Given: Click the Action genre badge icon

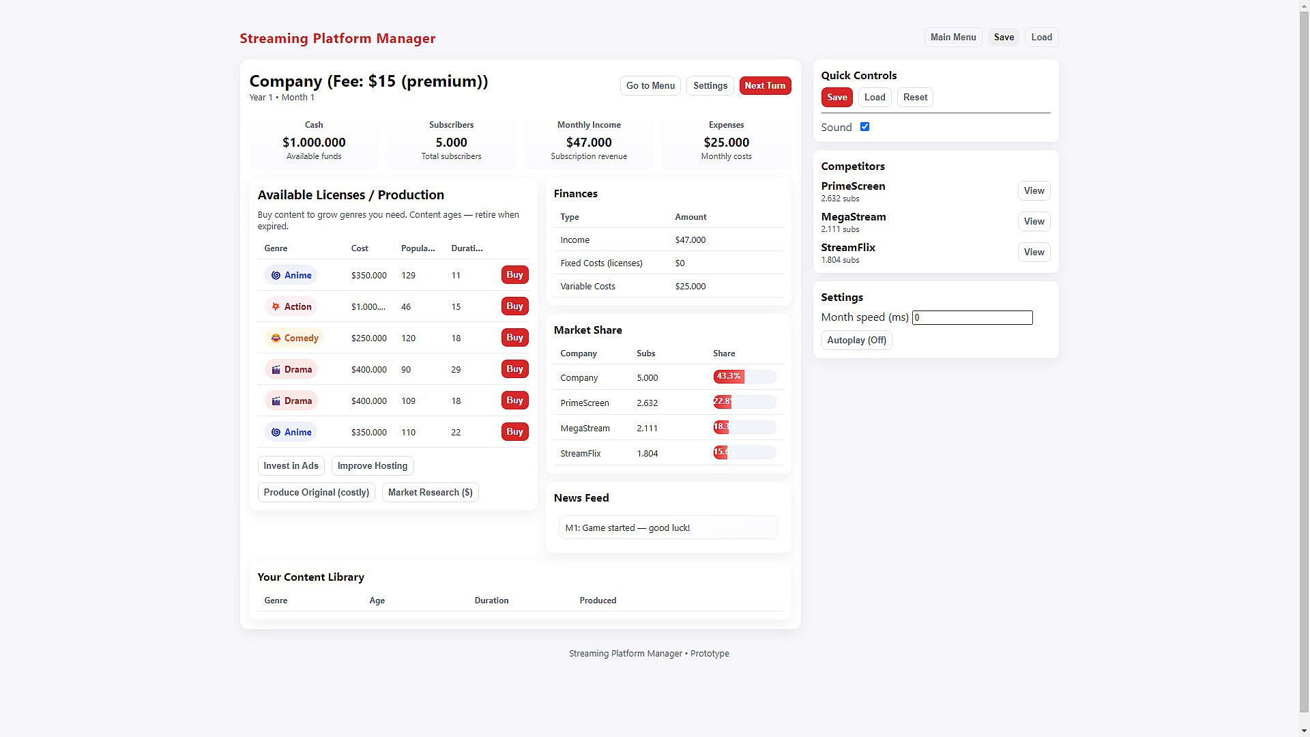Looking at the screenshot, I should pos(276,306).
